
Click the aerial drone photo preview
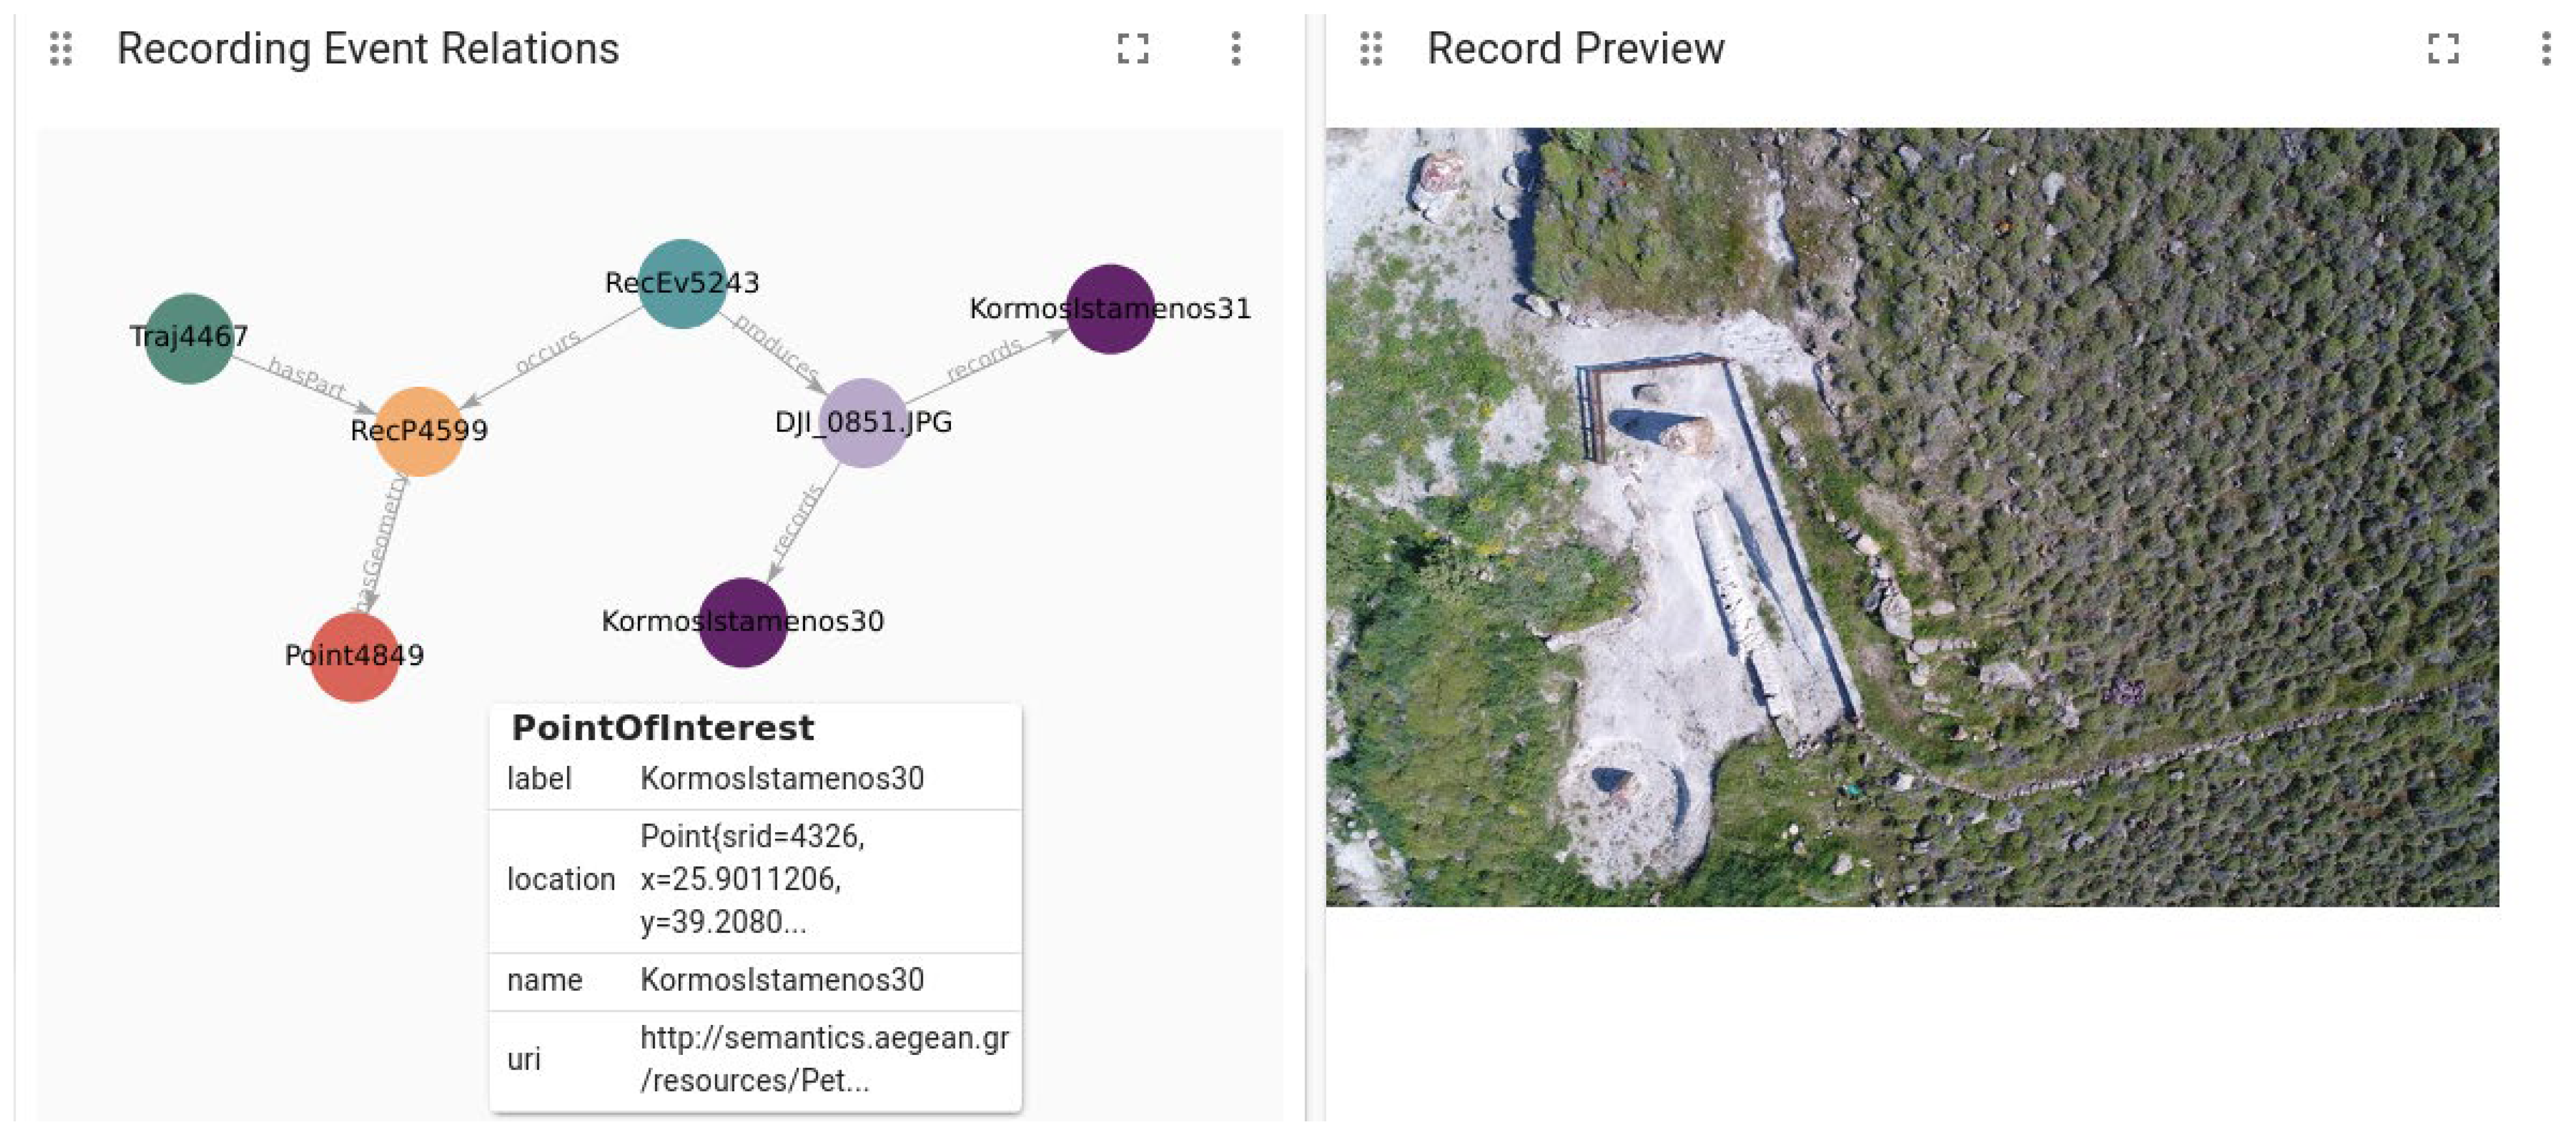pyautogui.click(x=1911, y=517)
